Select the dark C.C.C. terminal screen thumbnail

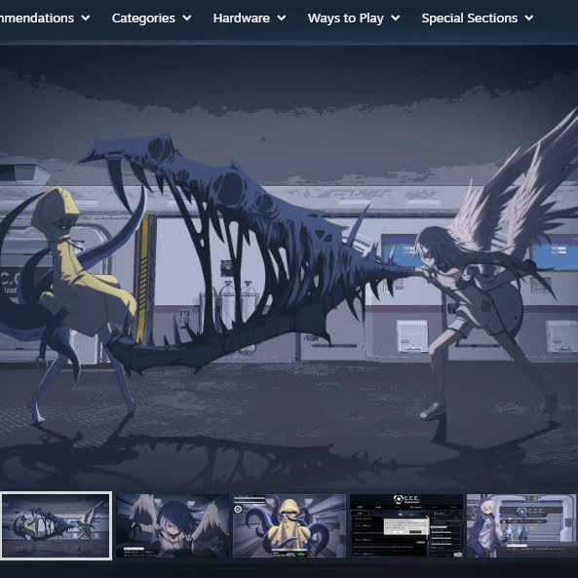point(406,525)
